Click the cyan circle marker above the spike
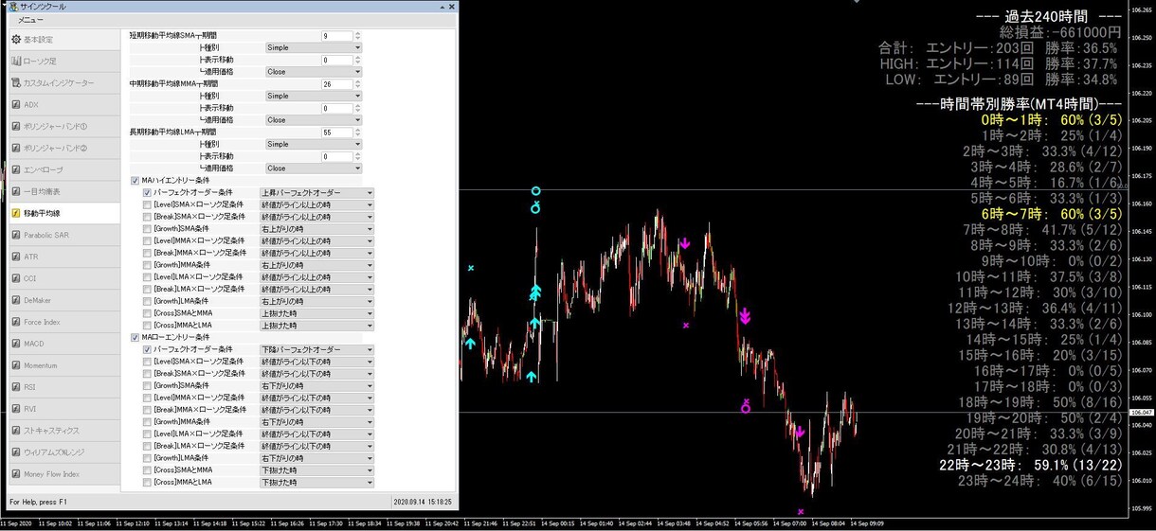1156x531 pixels. [535, 191]
